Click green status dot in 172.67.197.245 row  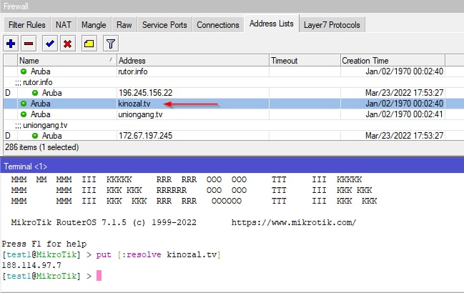click(x=35, y=136)
